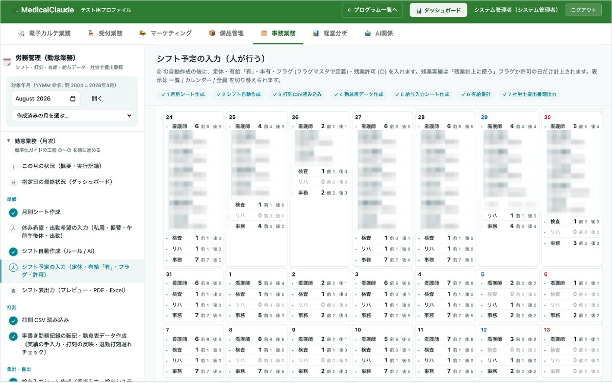
Task: Click the 検査 row in day 4
Action: coord(445,294)
